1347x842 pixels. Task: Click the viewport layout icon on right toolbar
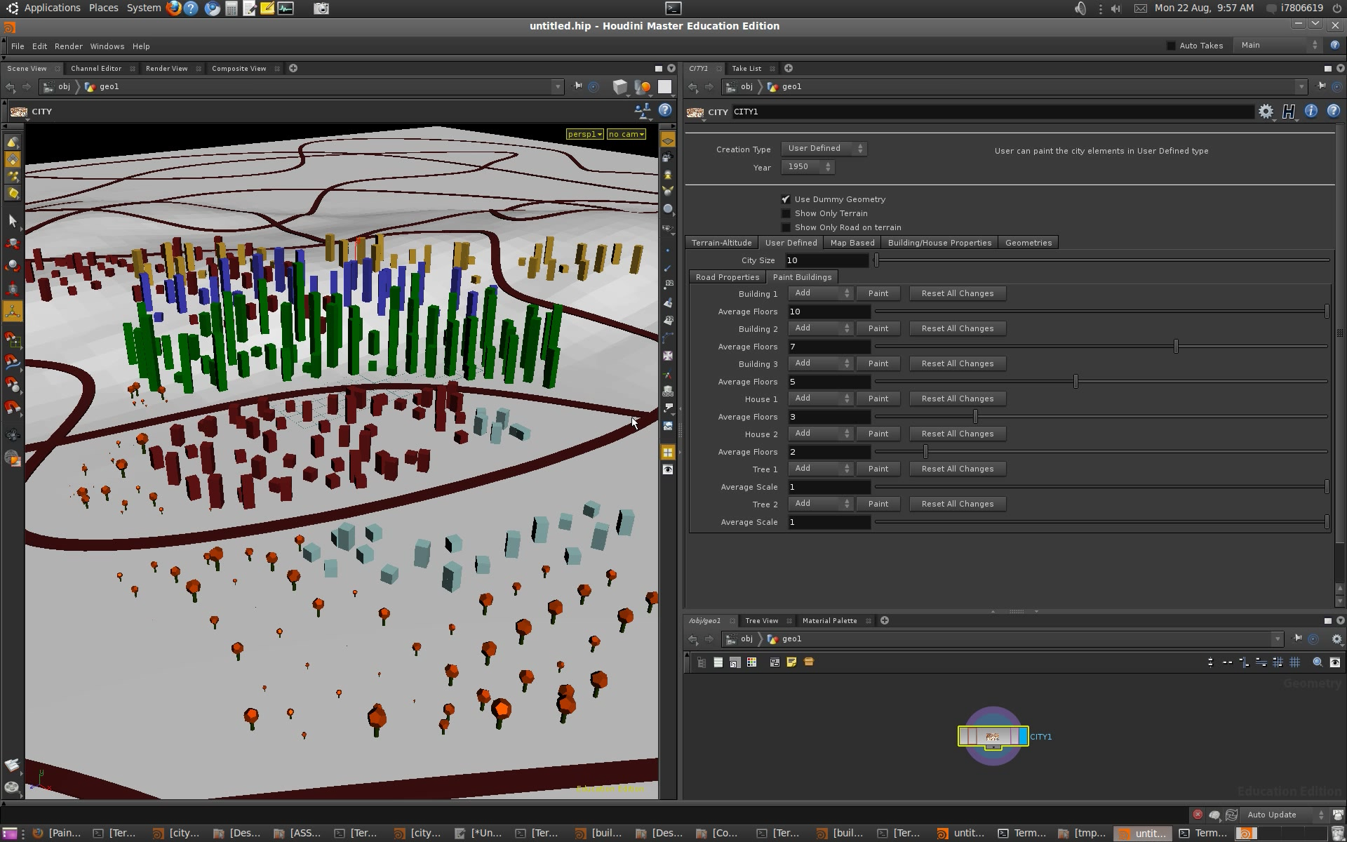(667, 453)
